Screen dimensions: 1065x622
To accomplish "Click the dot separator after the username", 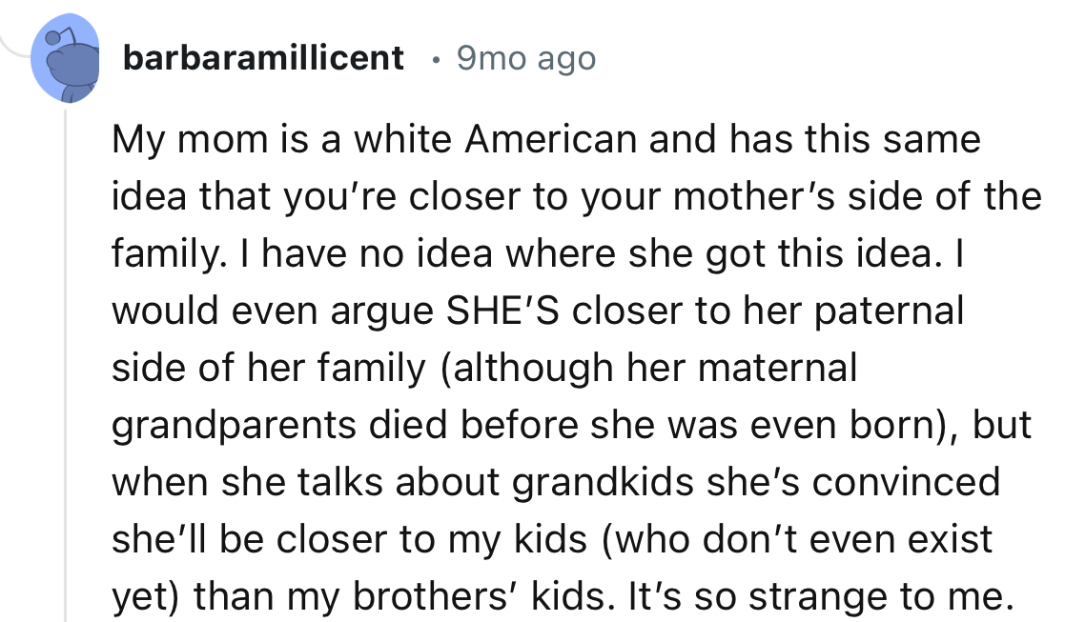I will 432,59.
